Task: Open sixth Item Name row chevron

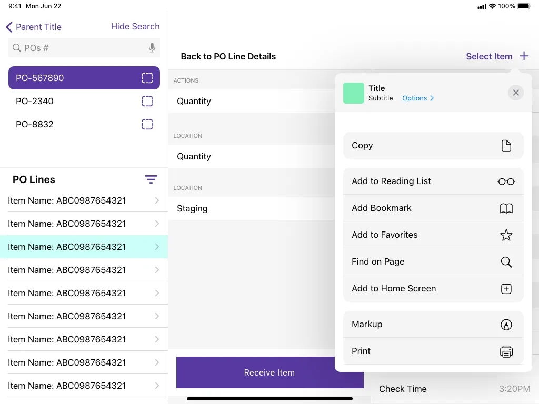Action: coord(157,316)
